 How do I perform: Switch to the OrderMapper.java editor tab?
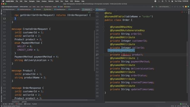coord(60,9)
